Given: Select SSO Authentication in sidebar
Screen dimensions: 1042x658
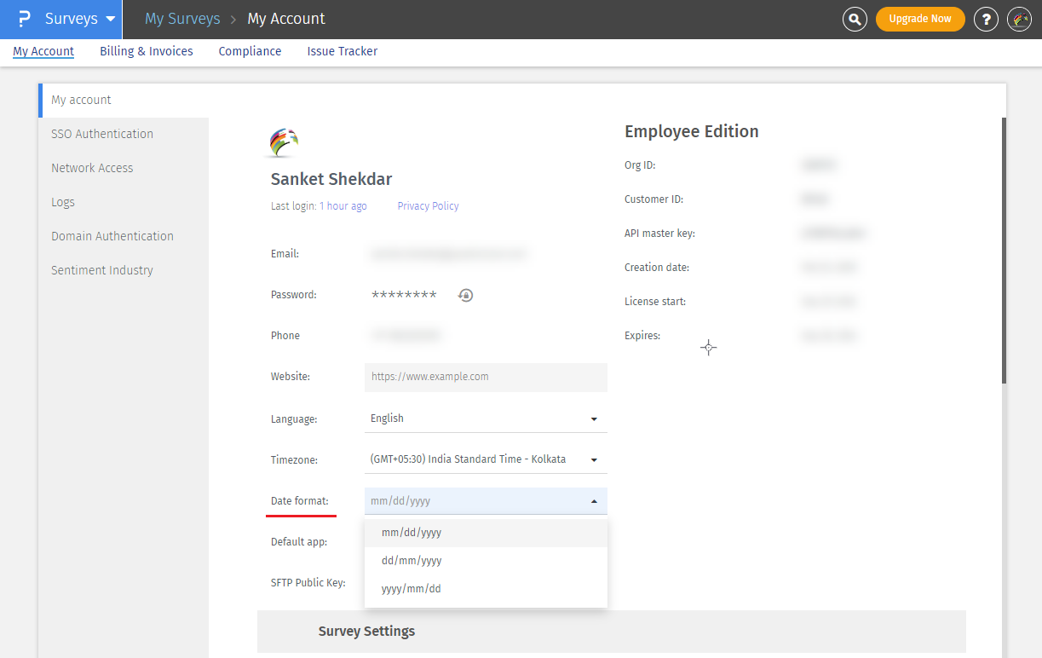Looking at the screenshot, I should coord(102,134).
